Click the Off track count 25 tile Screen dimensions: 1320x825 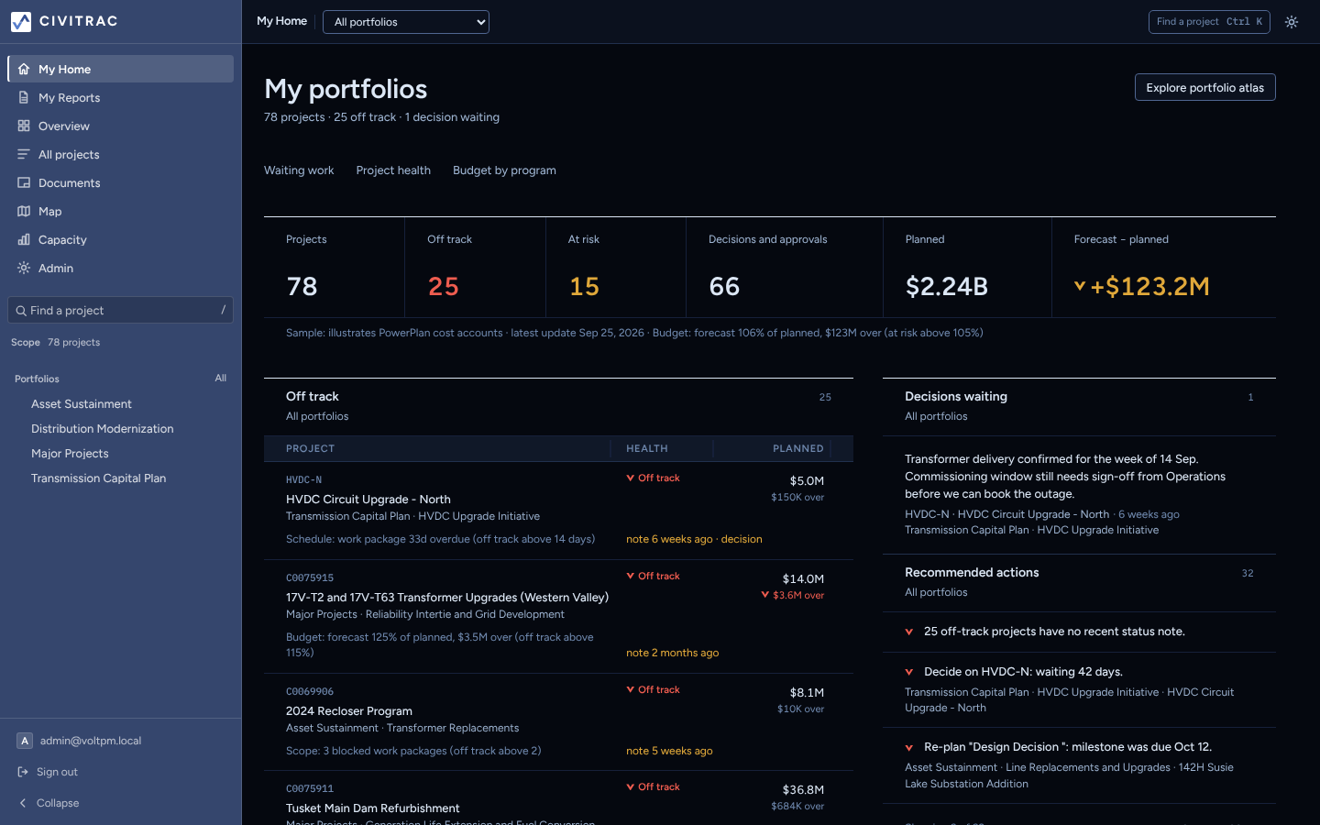tap(475, 268)
